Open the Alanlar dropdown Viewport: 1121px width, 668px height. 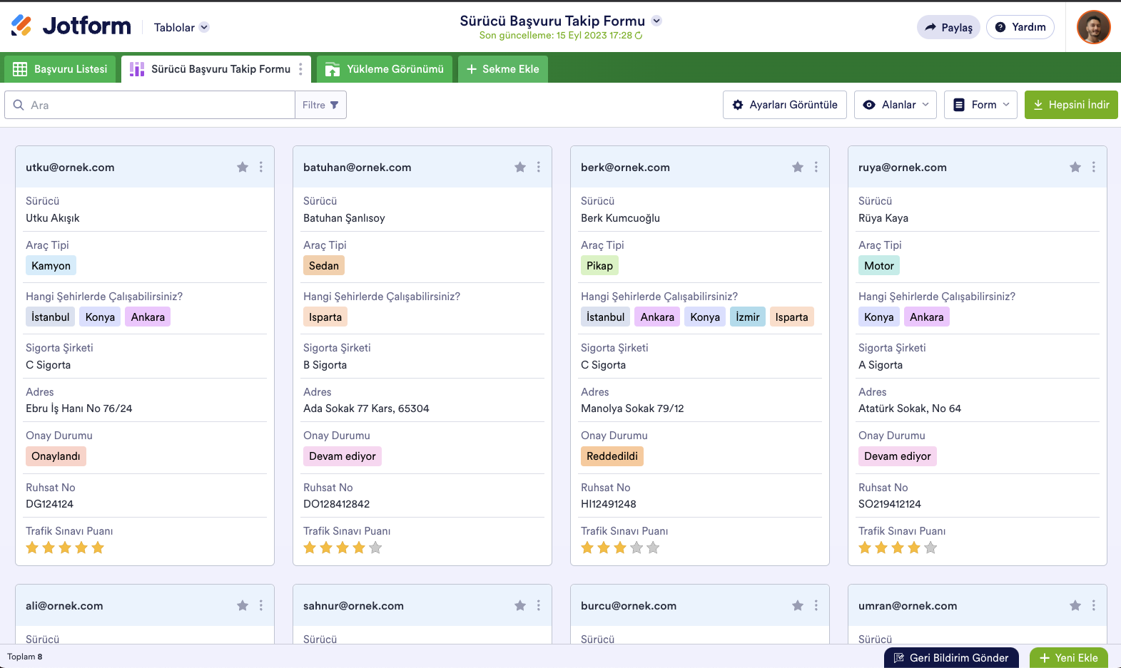click(898, 105)
